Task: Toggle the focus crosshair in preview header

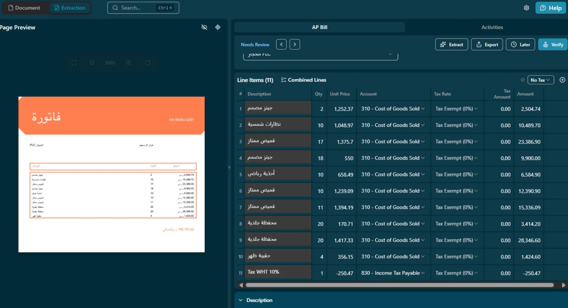Action: click(218, 27)
